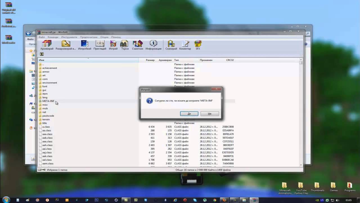Click the up-one-level folder icon
The height and width of the screenshot is (203, 360).
tap(42, 54)
